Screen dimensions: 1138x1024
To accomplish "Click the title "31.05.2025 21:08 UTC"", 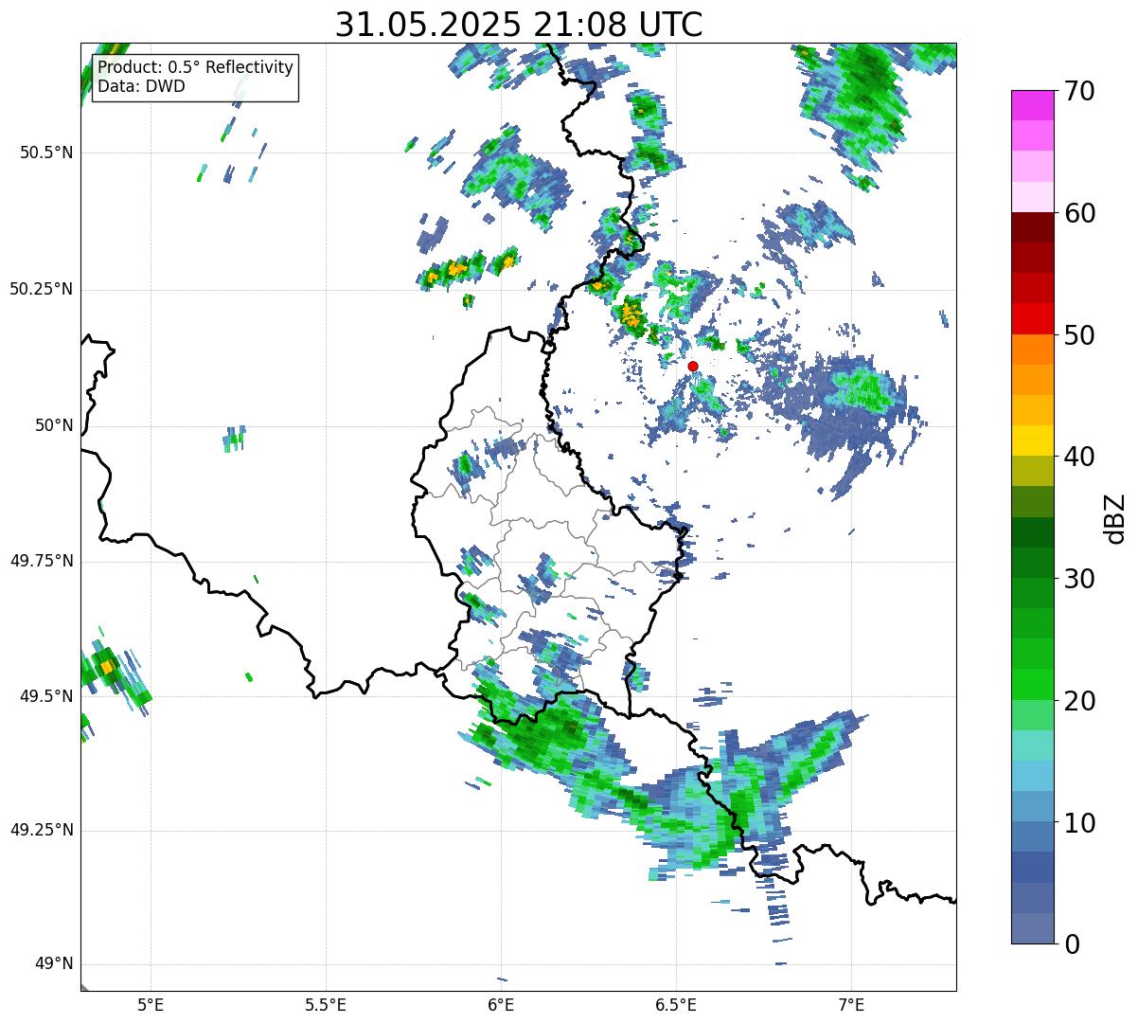I will 519,25.
